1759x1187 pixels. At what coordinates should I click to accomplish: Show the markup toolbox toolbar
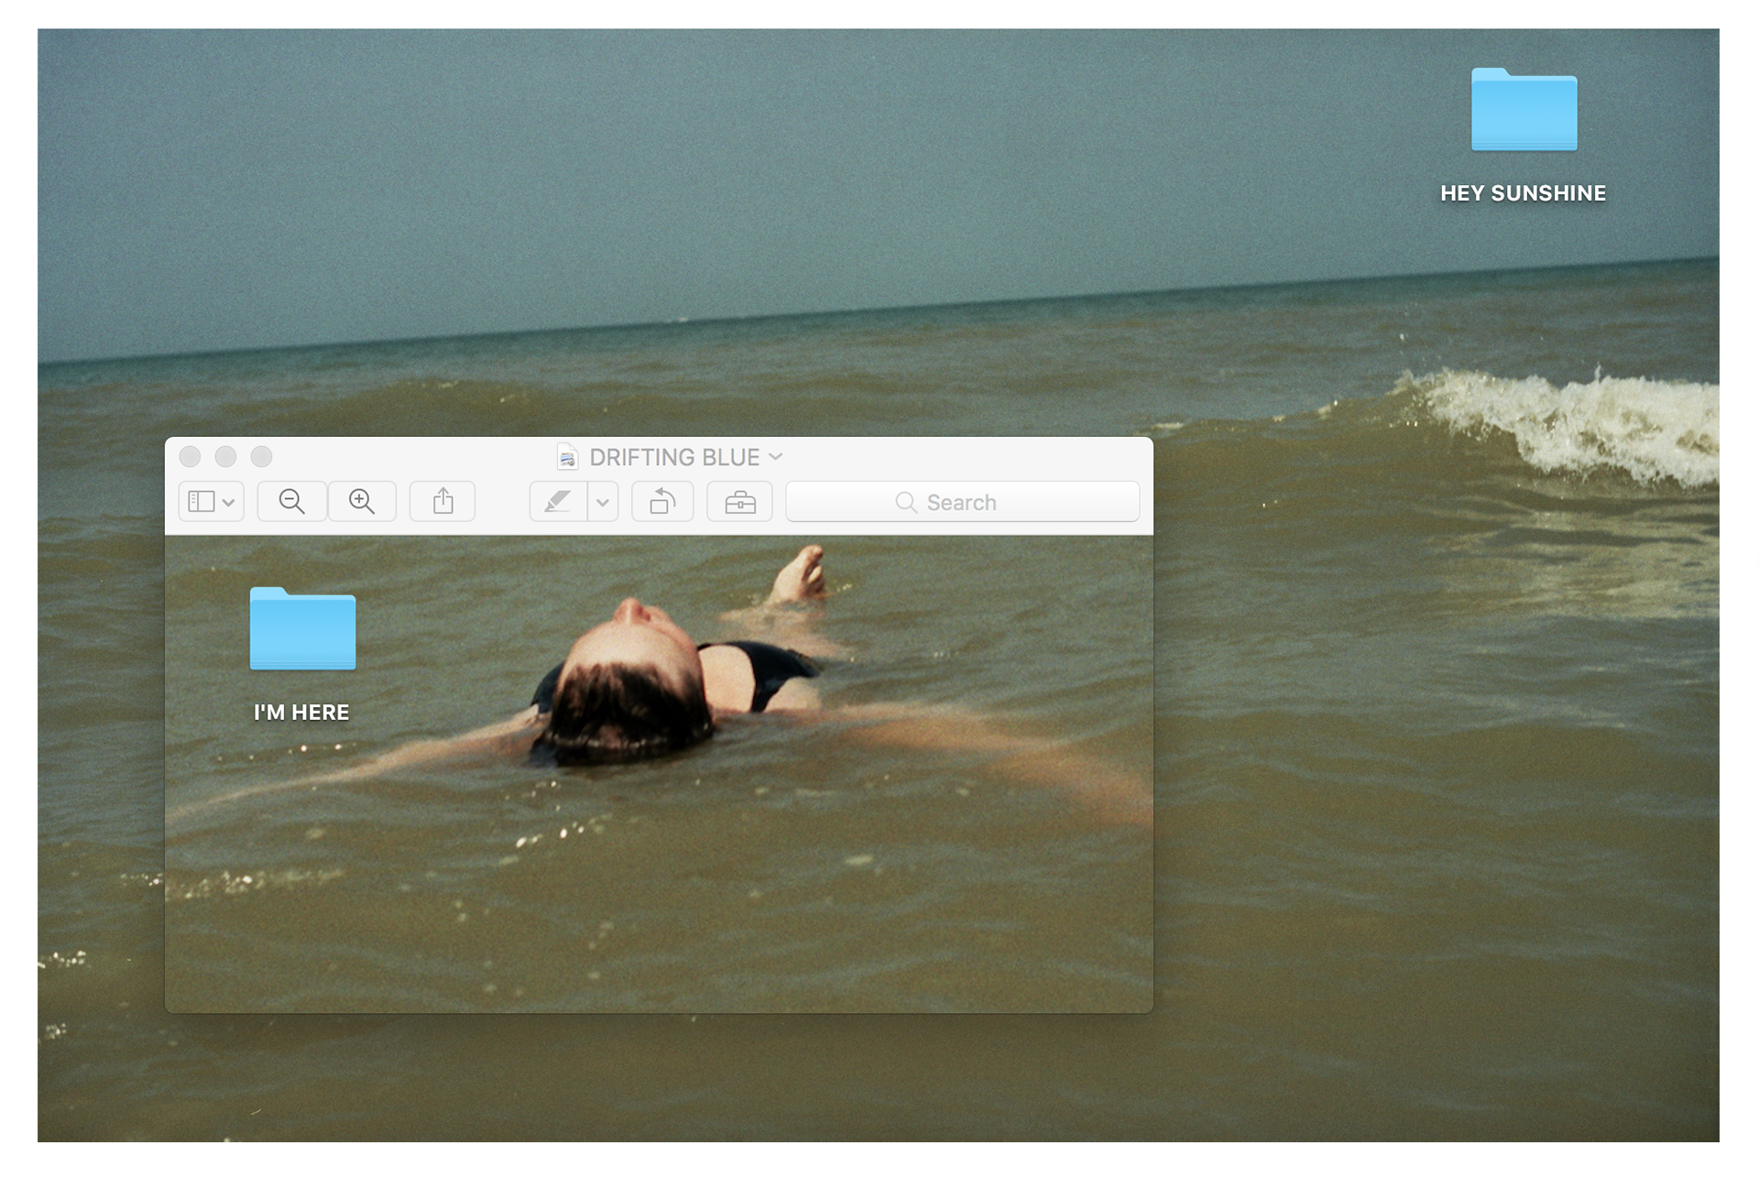[739, 501]
